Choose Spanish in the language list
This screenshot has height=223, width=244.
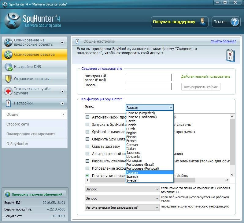150,176
